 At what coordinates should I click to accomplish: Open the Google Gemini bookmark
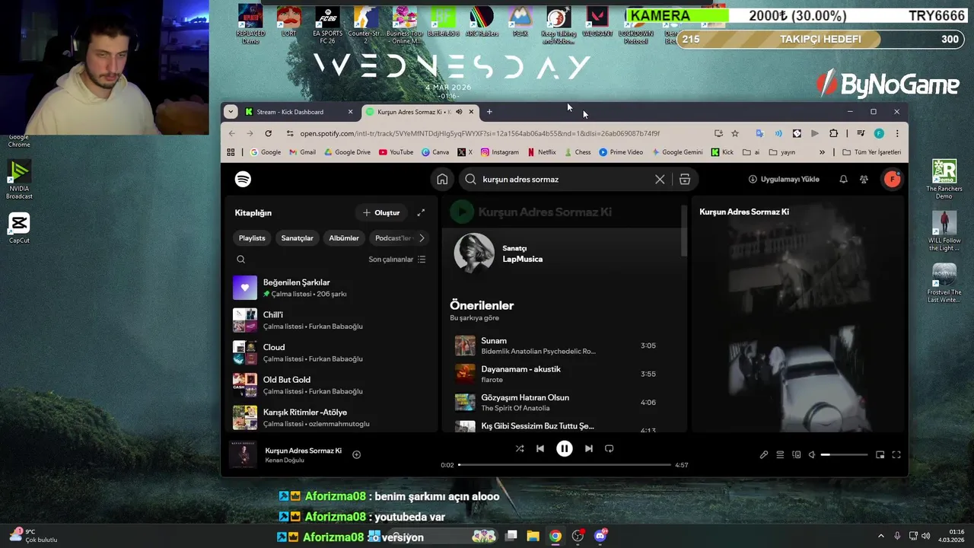(677, 152)
